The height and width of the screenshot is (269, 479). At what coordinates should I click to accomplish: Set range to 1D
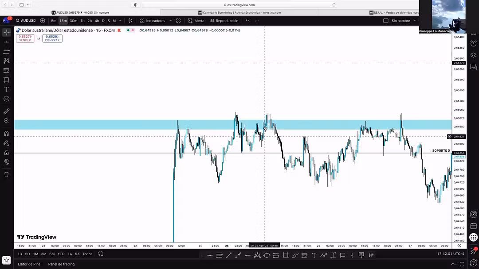(20, 254)
